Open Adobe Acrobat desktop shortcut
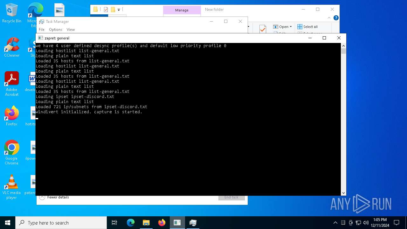407x229 pixels. [12, 84]
